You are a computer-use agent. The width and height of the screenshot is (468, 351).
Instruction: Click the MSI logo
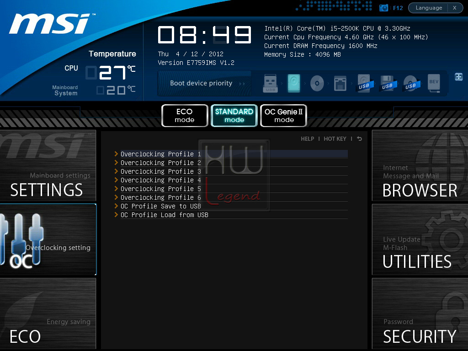(52, 23)
